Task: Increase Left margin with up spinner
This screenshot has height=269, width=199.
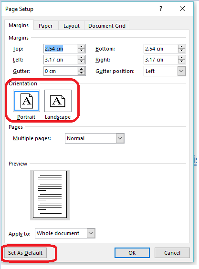Action: pos(82,58)
